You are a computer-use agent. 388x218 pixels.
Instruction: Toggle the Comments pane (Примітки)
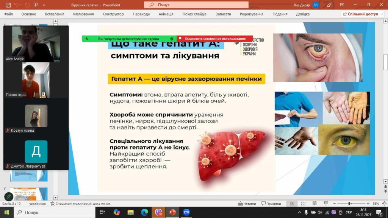[x=271, y=204]
